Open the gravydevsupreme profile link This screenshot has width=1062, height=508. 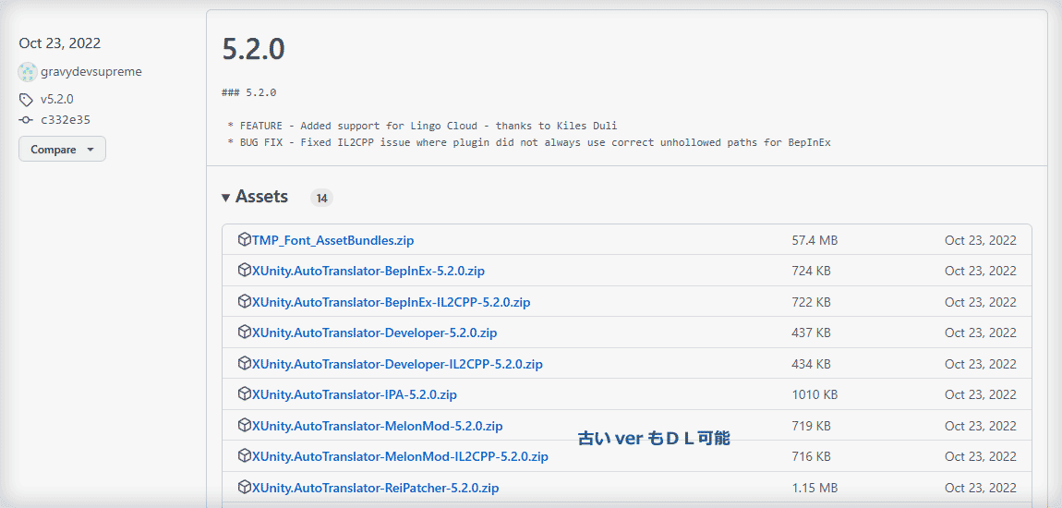tap(91, 72)
